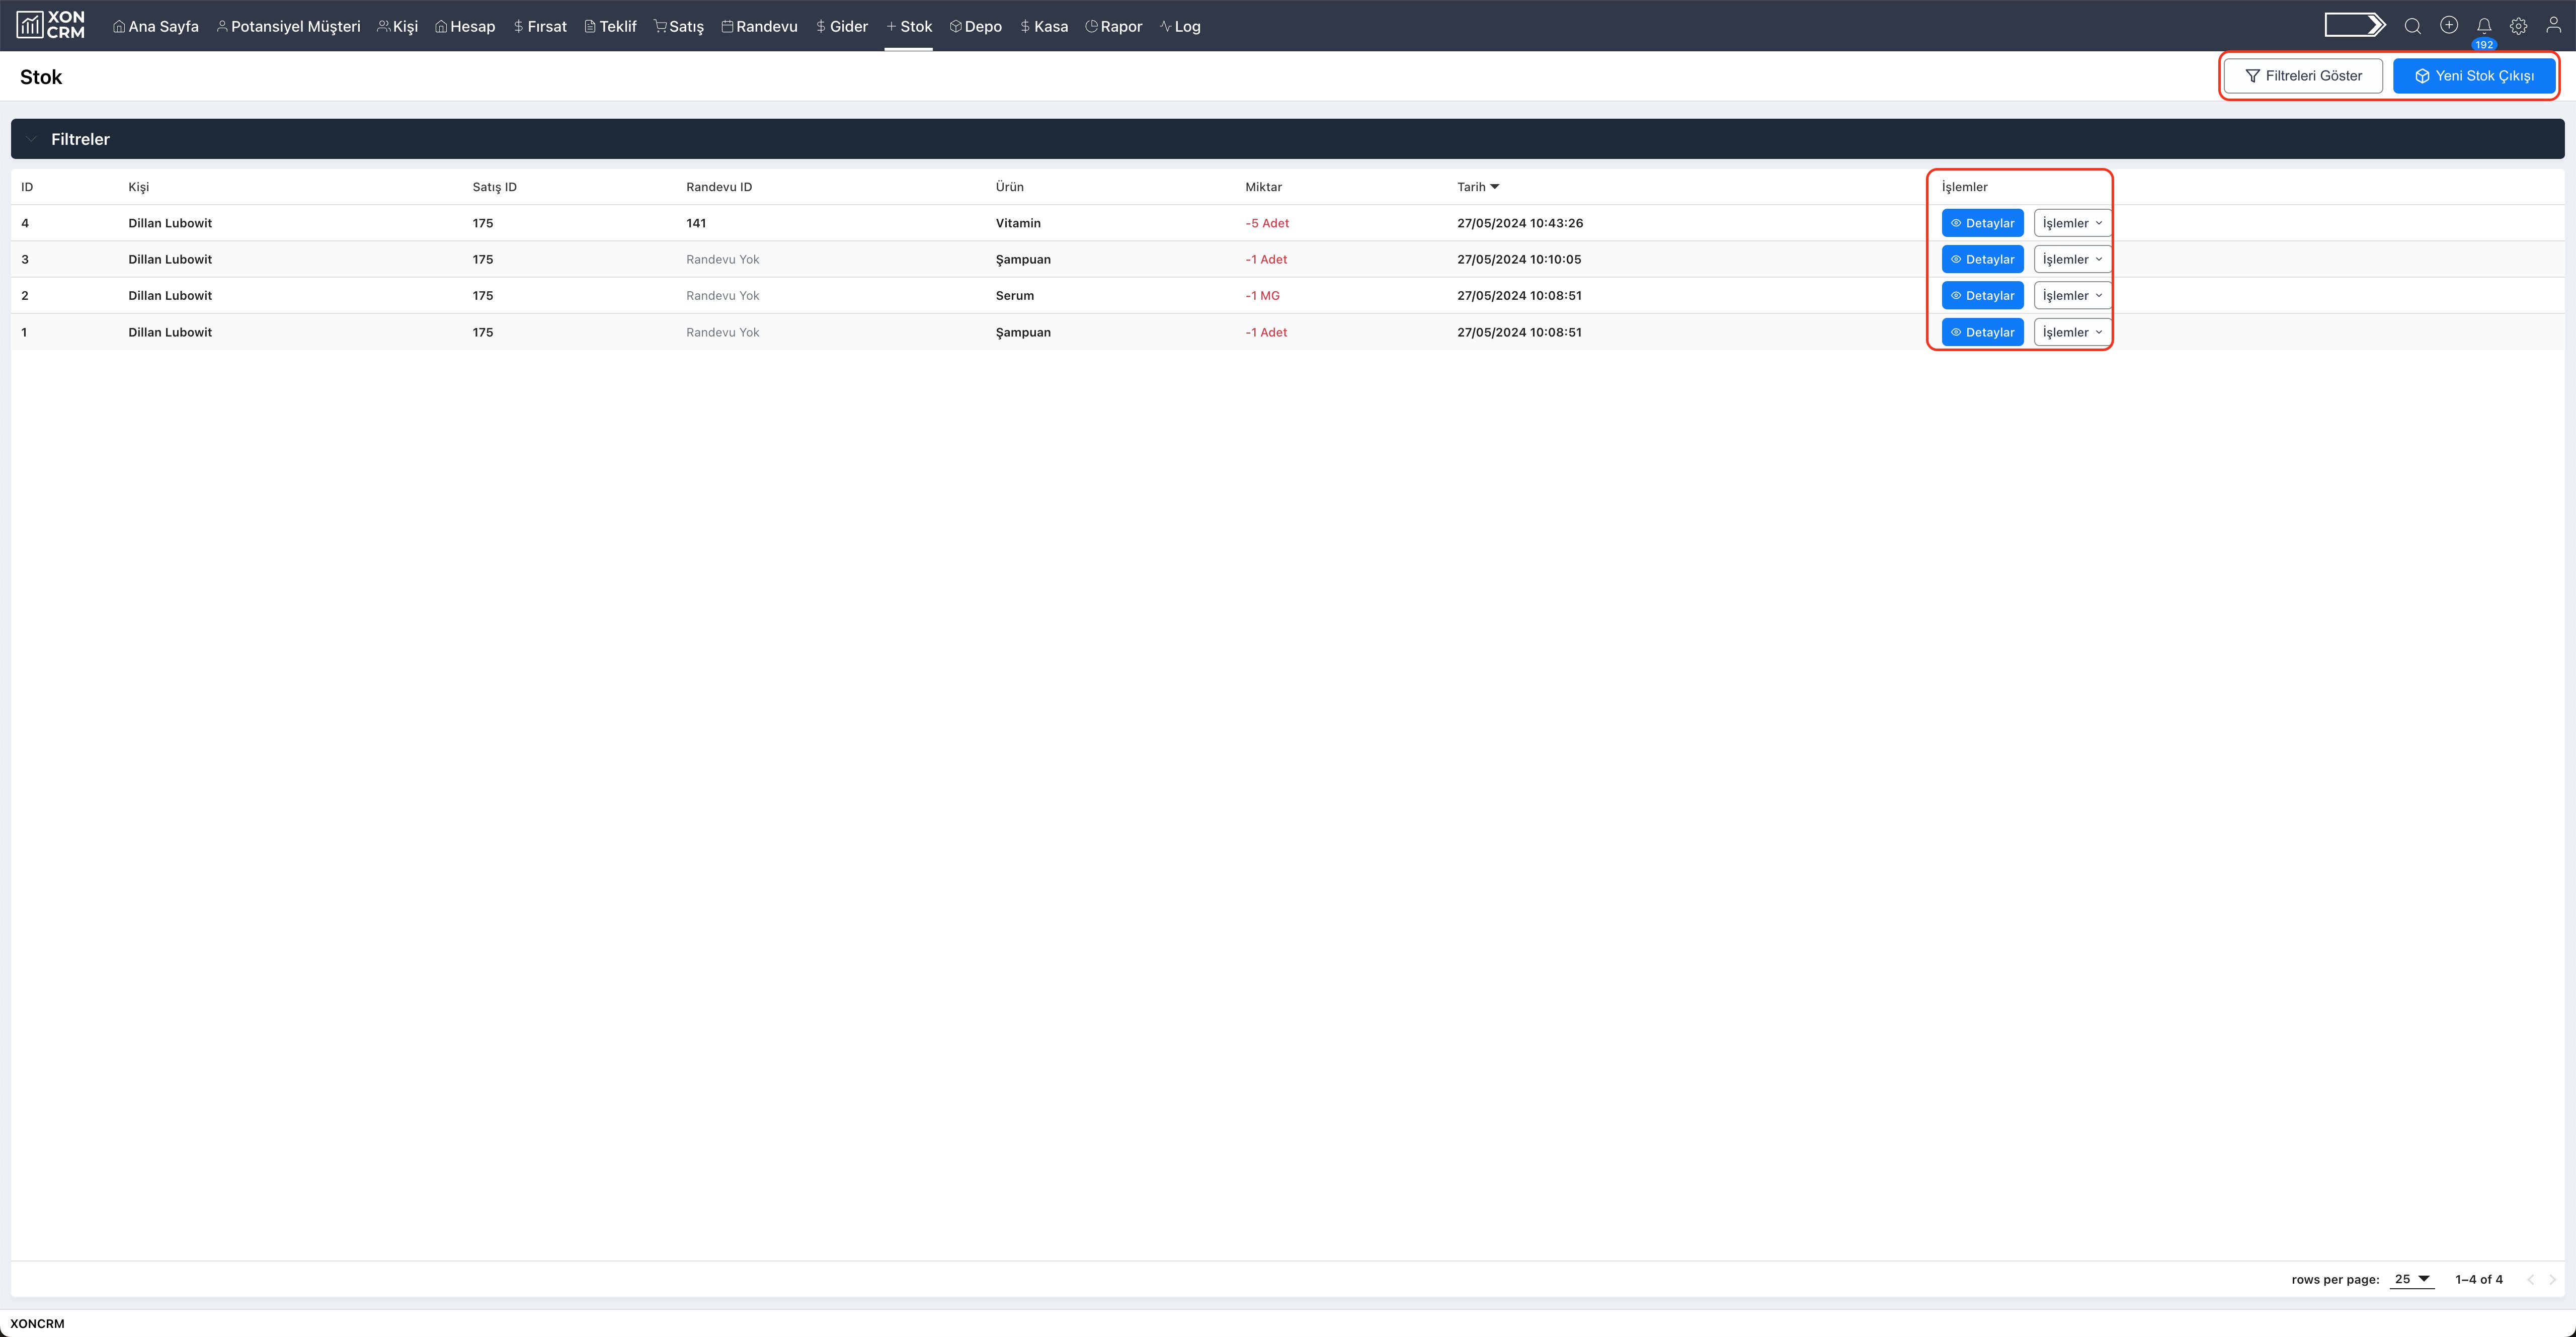
Task: Open the Rapor menu item
Action: coord(1114,26)
